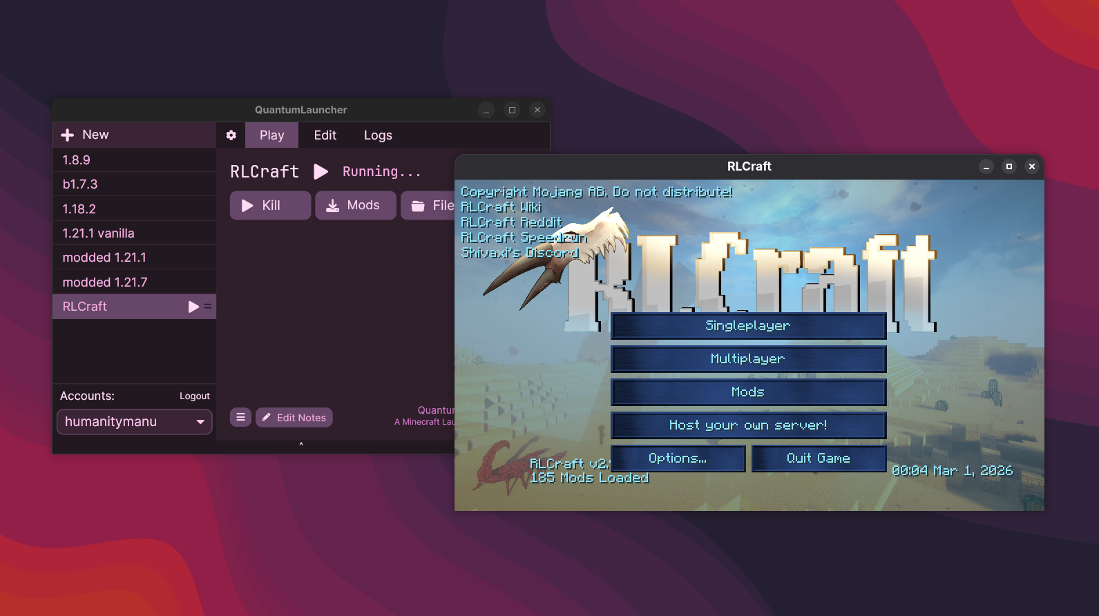Open Mods in the RLCraft game menu
The image size is (1099, 616).
tap(748, 392)
